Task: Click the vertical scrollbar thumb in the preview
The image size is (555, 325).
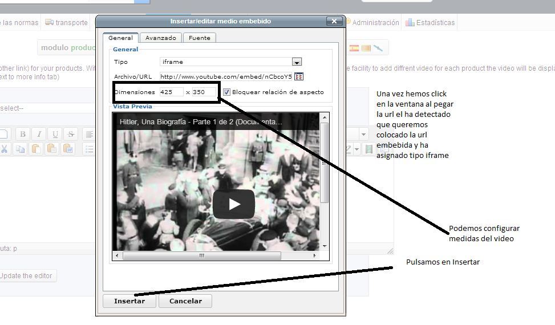Action: pos(324,162)
